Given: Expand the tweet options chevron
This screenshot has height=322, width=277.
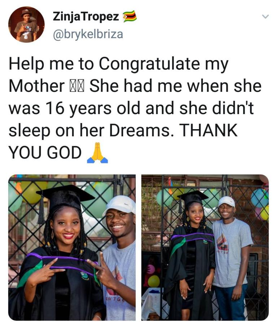Looking at the screenshot, I should coord(265,17).
